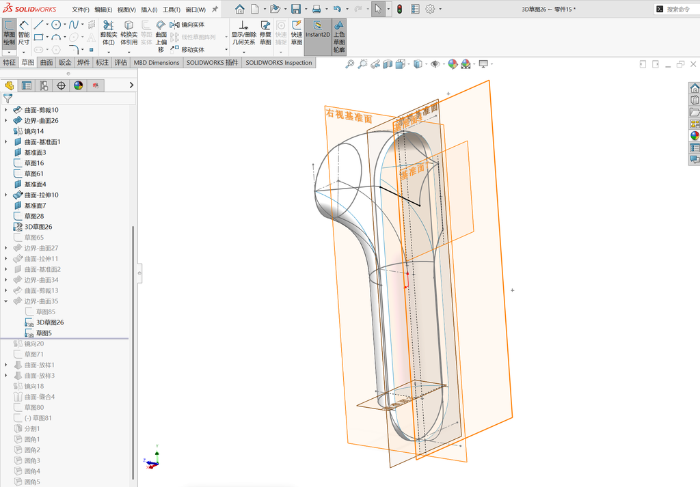Open the DisplayManager tab
Screen dimensions: 700x487
coord(79,85)
